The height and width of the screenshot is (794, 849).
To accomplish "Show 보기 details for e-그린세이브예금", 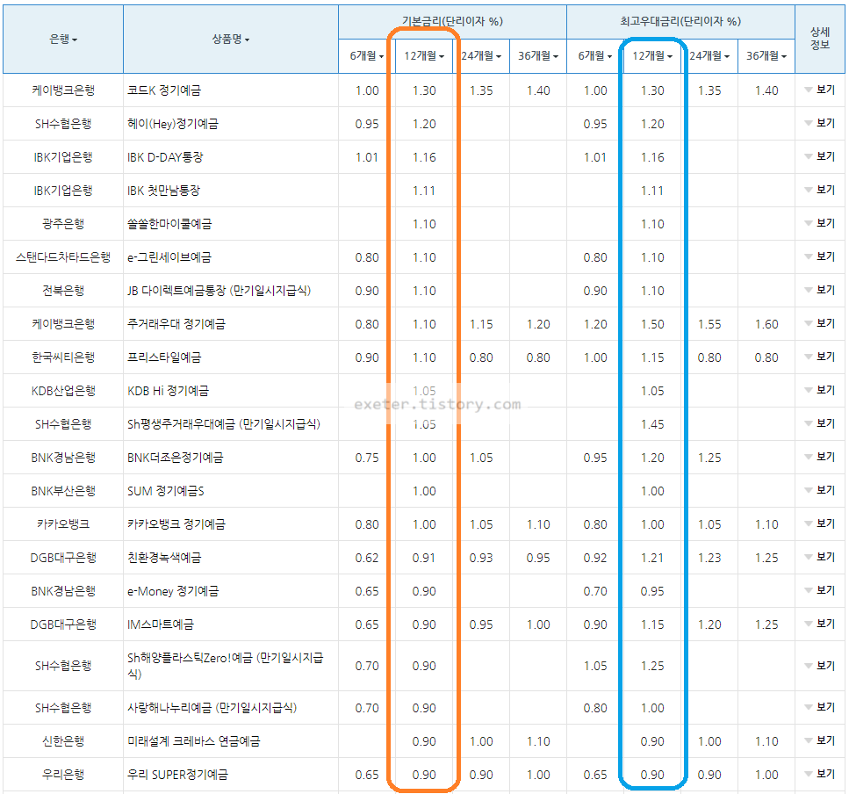I will pyautogui.click(x=820, y=256).
